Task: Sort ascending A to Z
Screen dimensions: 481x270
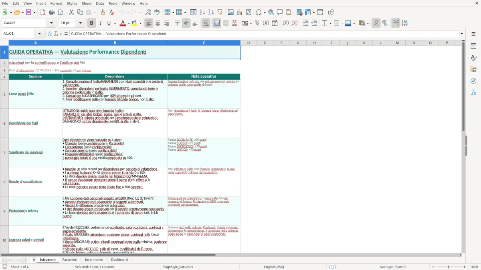Action: [x=202, y=12]
